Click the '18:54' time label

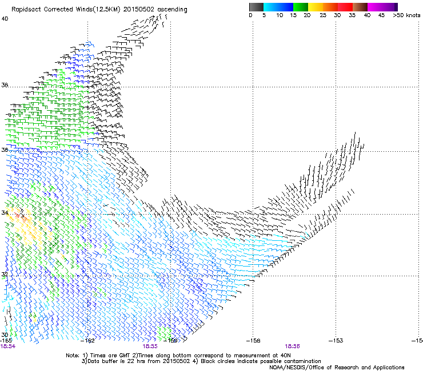[8, 346]
